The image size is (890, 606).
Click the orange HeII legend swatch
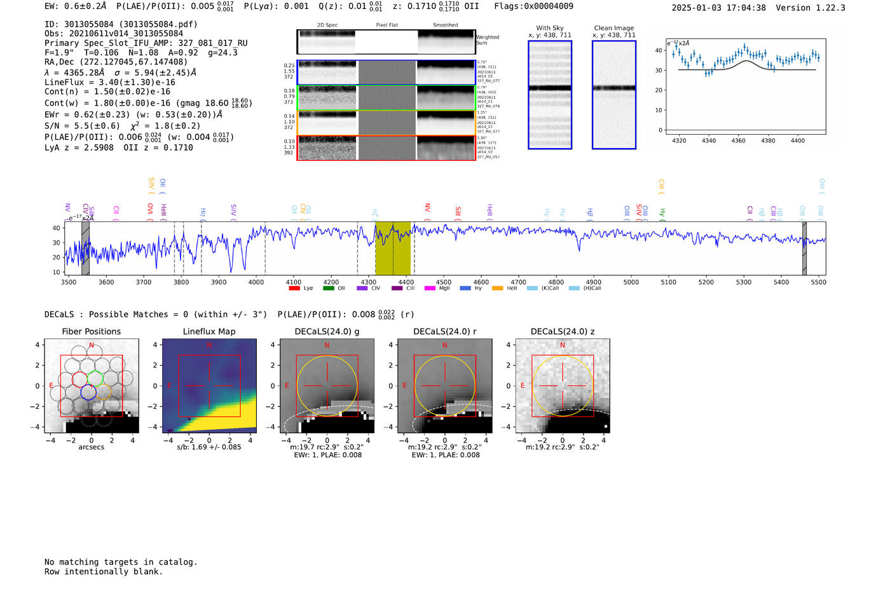coord(497,288)
